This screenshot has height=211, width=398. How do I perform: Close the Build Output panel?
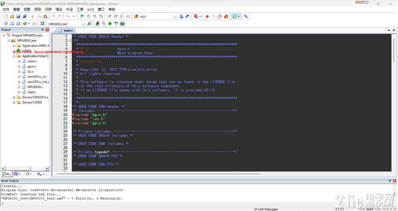click(394, 181)
